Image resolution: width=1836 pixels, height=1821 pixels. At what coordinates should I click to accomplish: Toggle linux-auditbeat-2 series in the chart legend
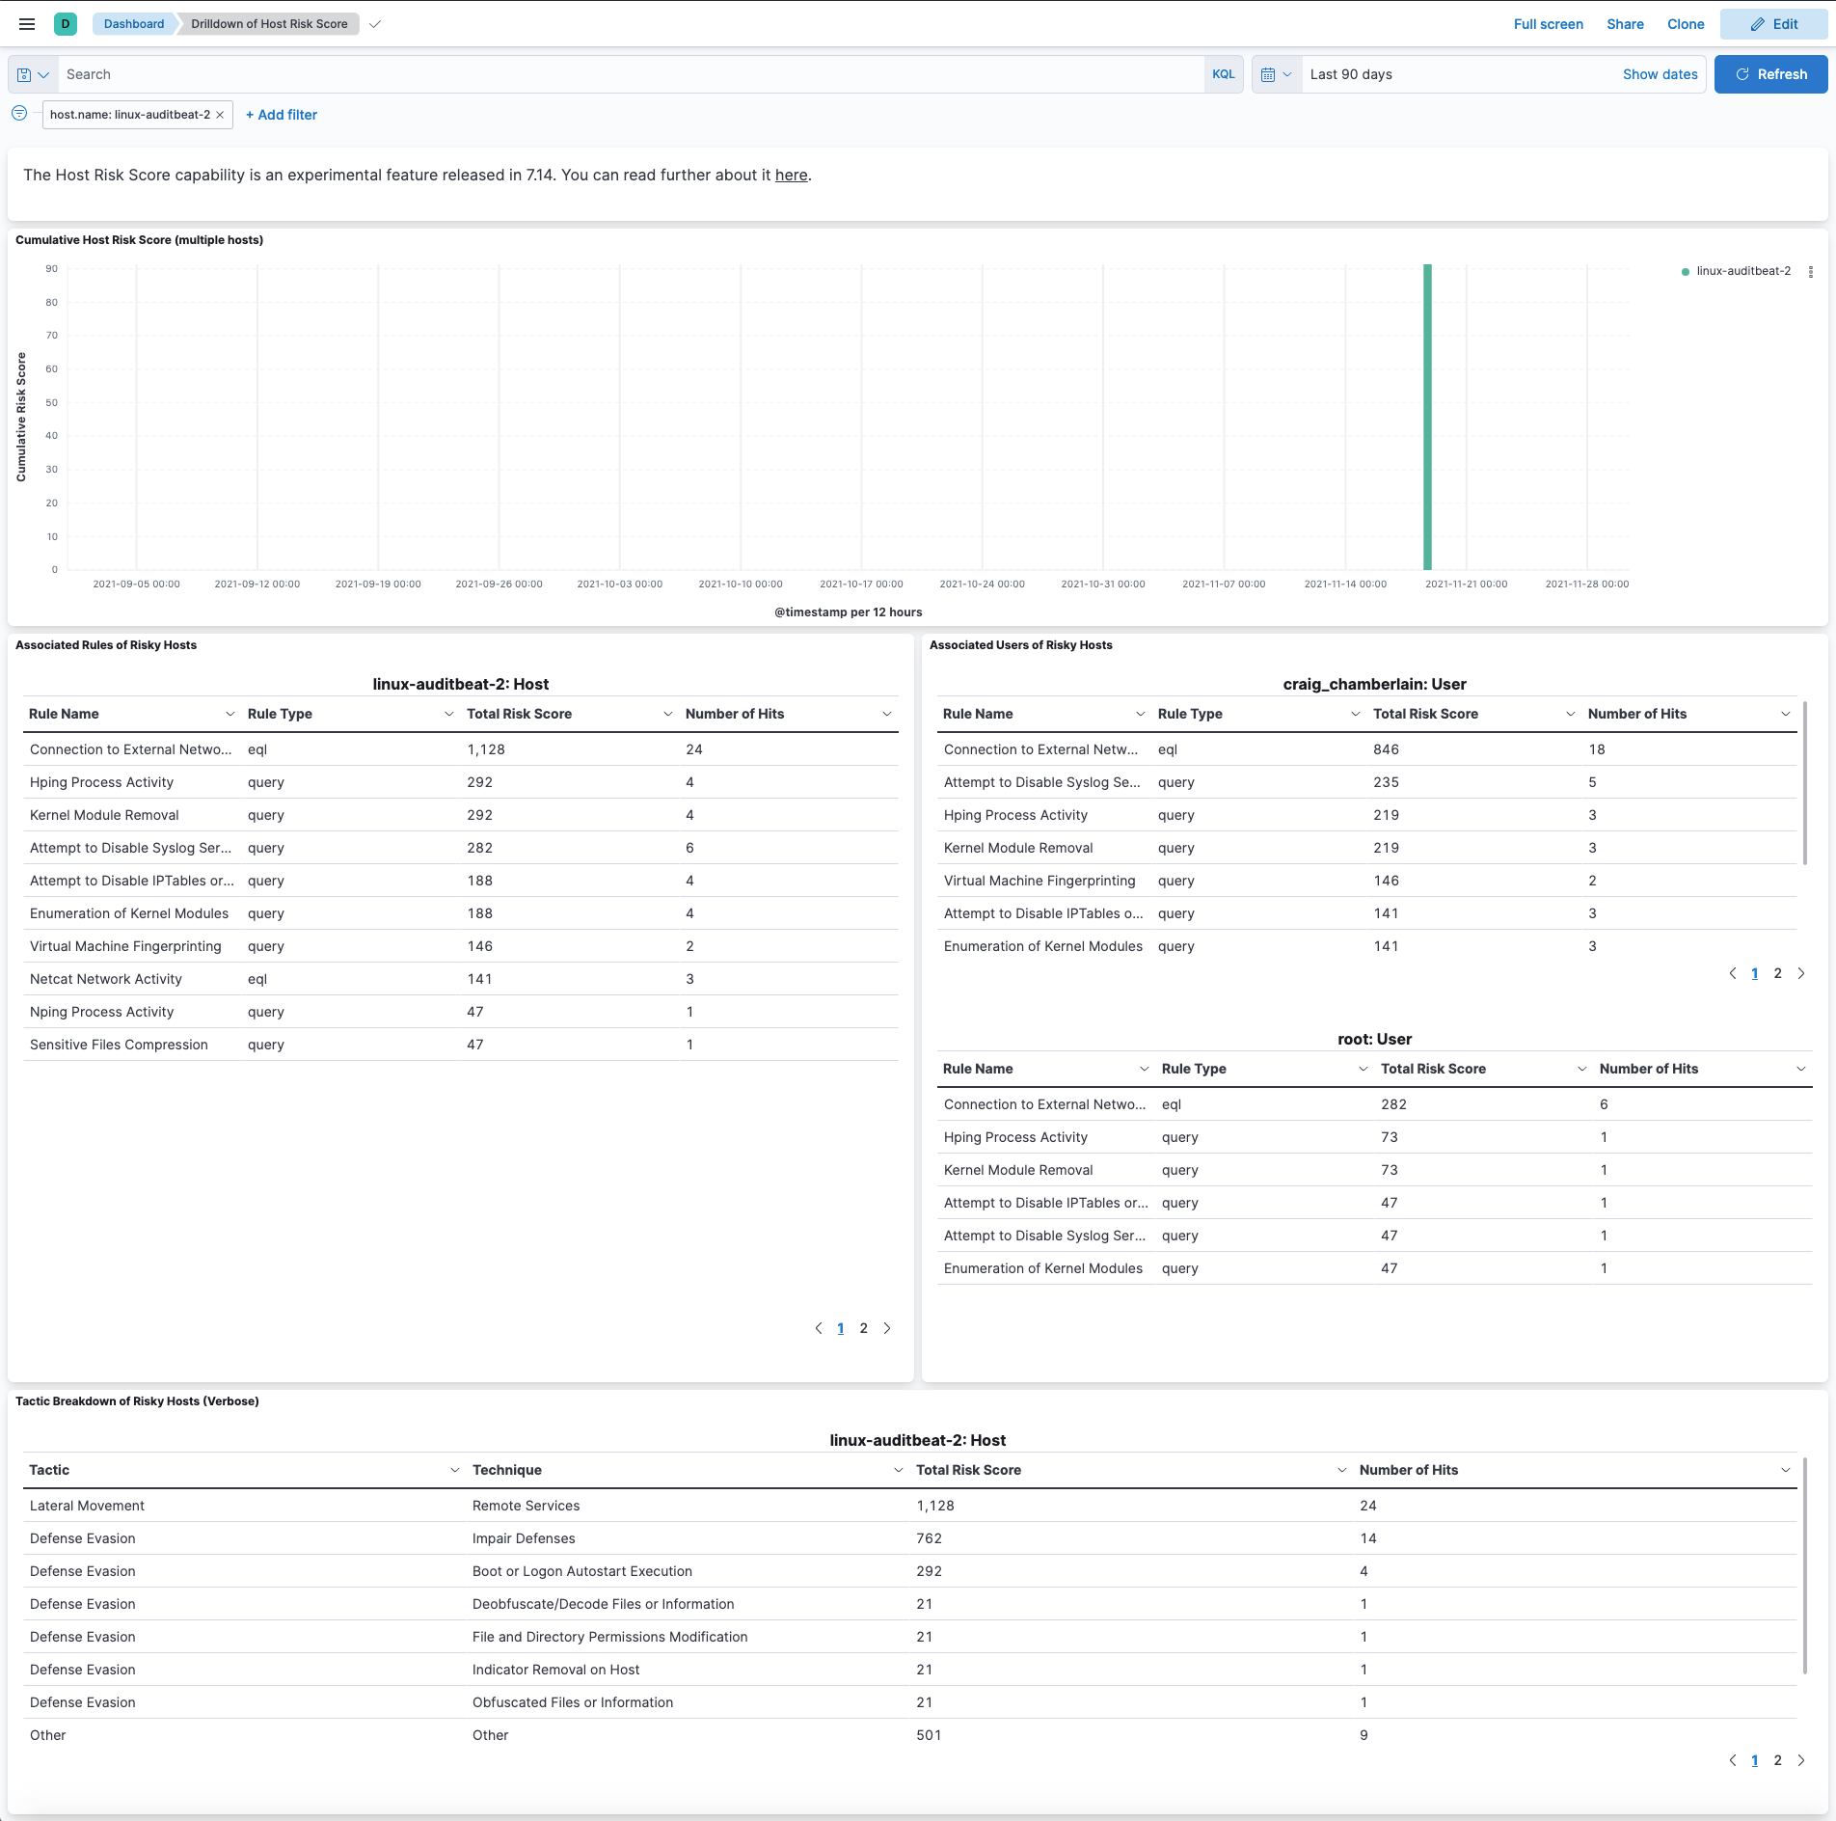(x=1743, y=271)
